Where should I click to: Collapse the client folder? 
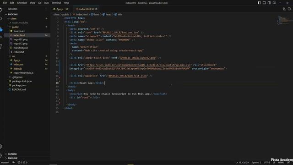[x=13, y=18]
